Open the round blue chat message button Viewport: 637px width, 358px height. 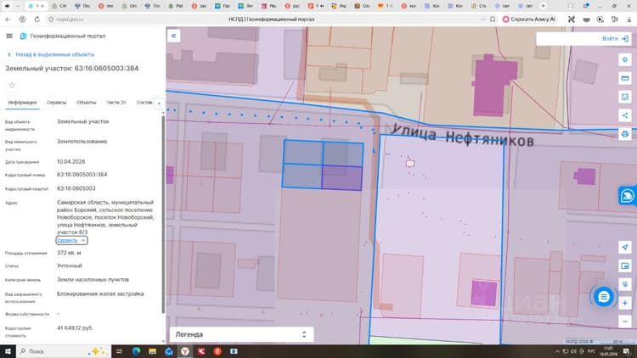[603, 297]
